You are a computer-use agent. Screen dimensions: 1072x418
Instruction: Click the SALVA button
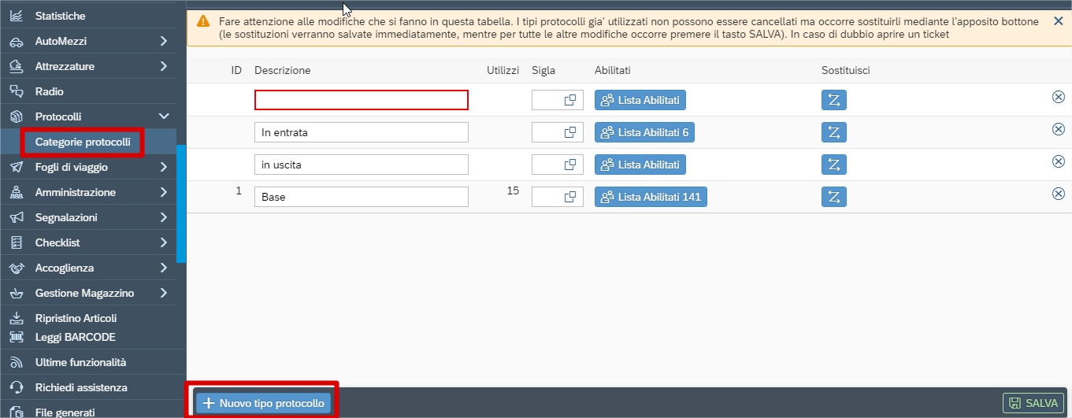[1033, 403]
